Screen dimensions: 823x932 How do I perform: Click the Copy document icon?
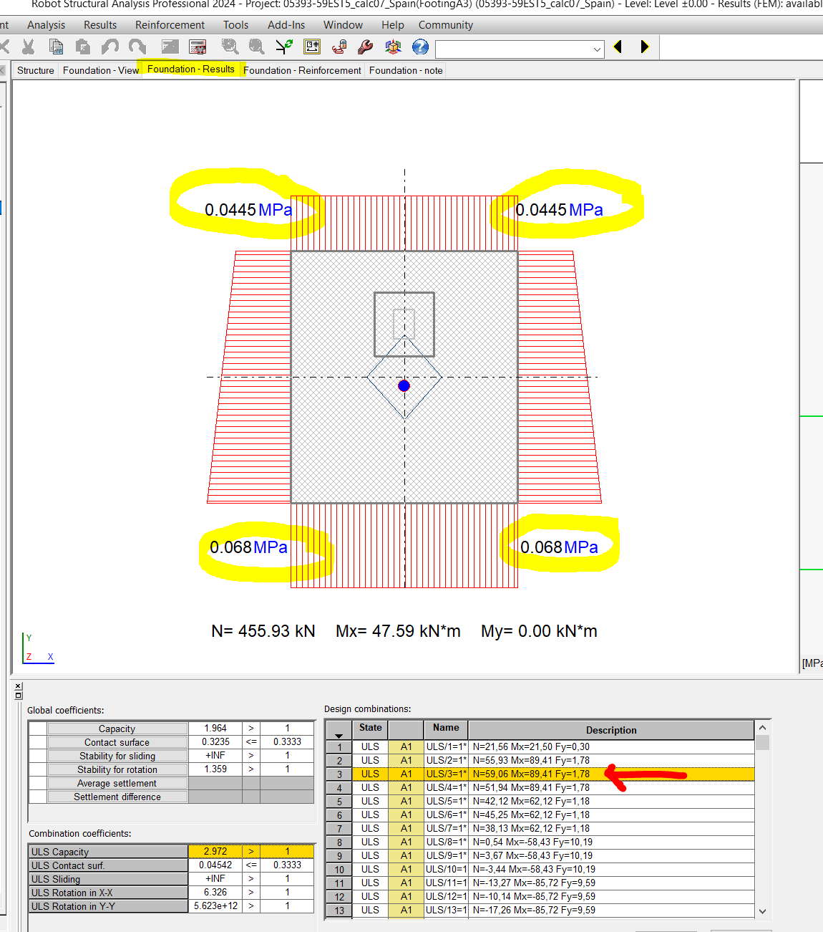pyautogui.click(x=56, y=47)
